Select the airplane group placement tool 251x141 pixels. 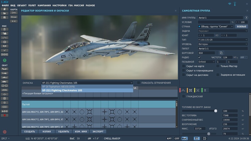click(x=5, y=69)
